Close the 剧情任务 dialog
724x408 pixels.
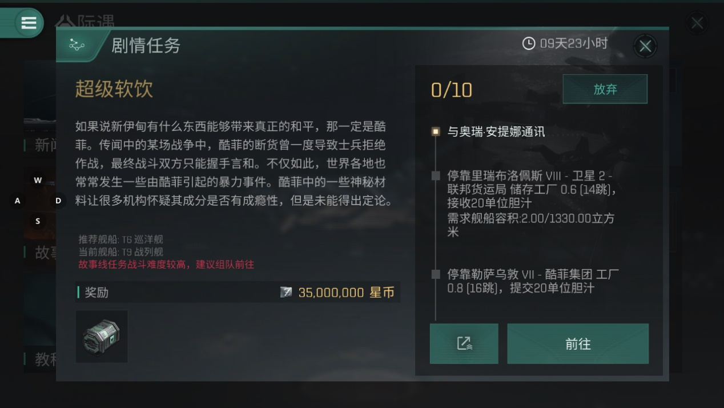coord(645,46)
